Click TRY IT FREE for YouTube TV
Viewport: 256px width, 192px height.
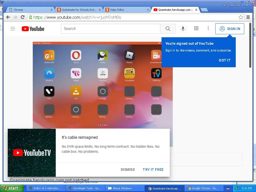153,169
